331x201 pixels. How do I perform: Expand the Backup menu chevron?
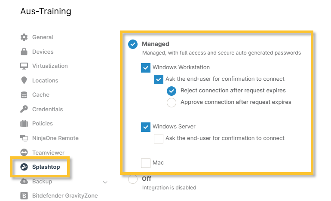pos(105,182)
